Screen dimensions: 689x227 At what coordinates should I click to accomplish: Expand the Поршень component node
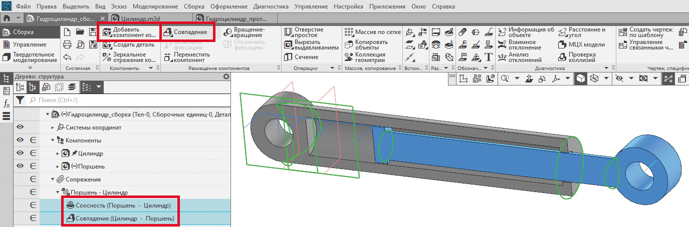(x=58, y=166)
